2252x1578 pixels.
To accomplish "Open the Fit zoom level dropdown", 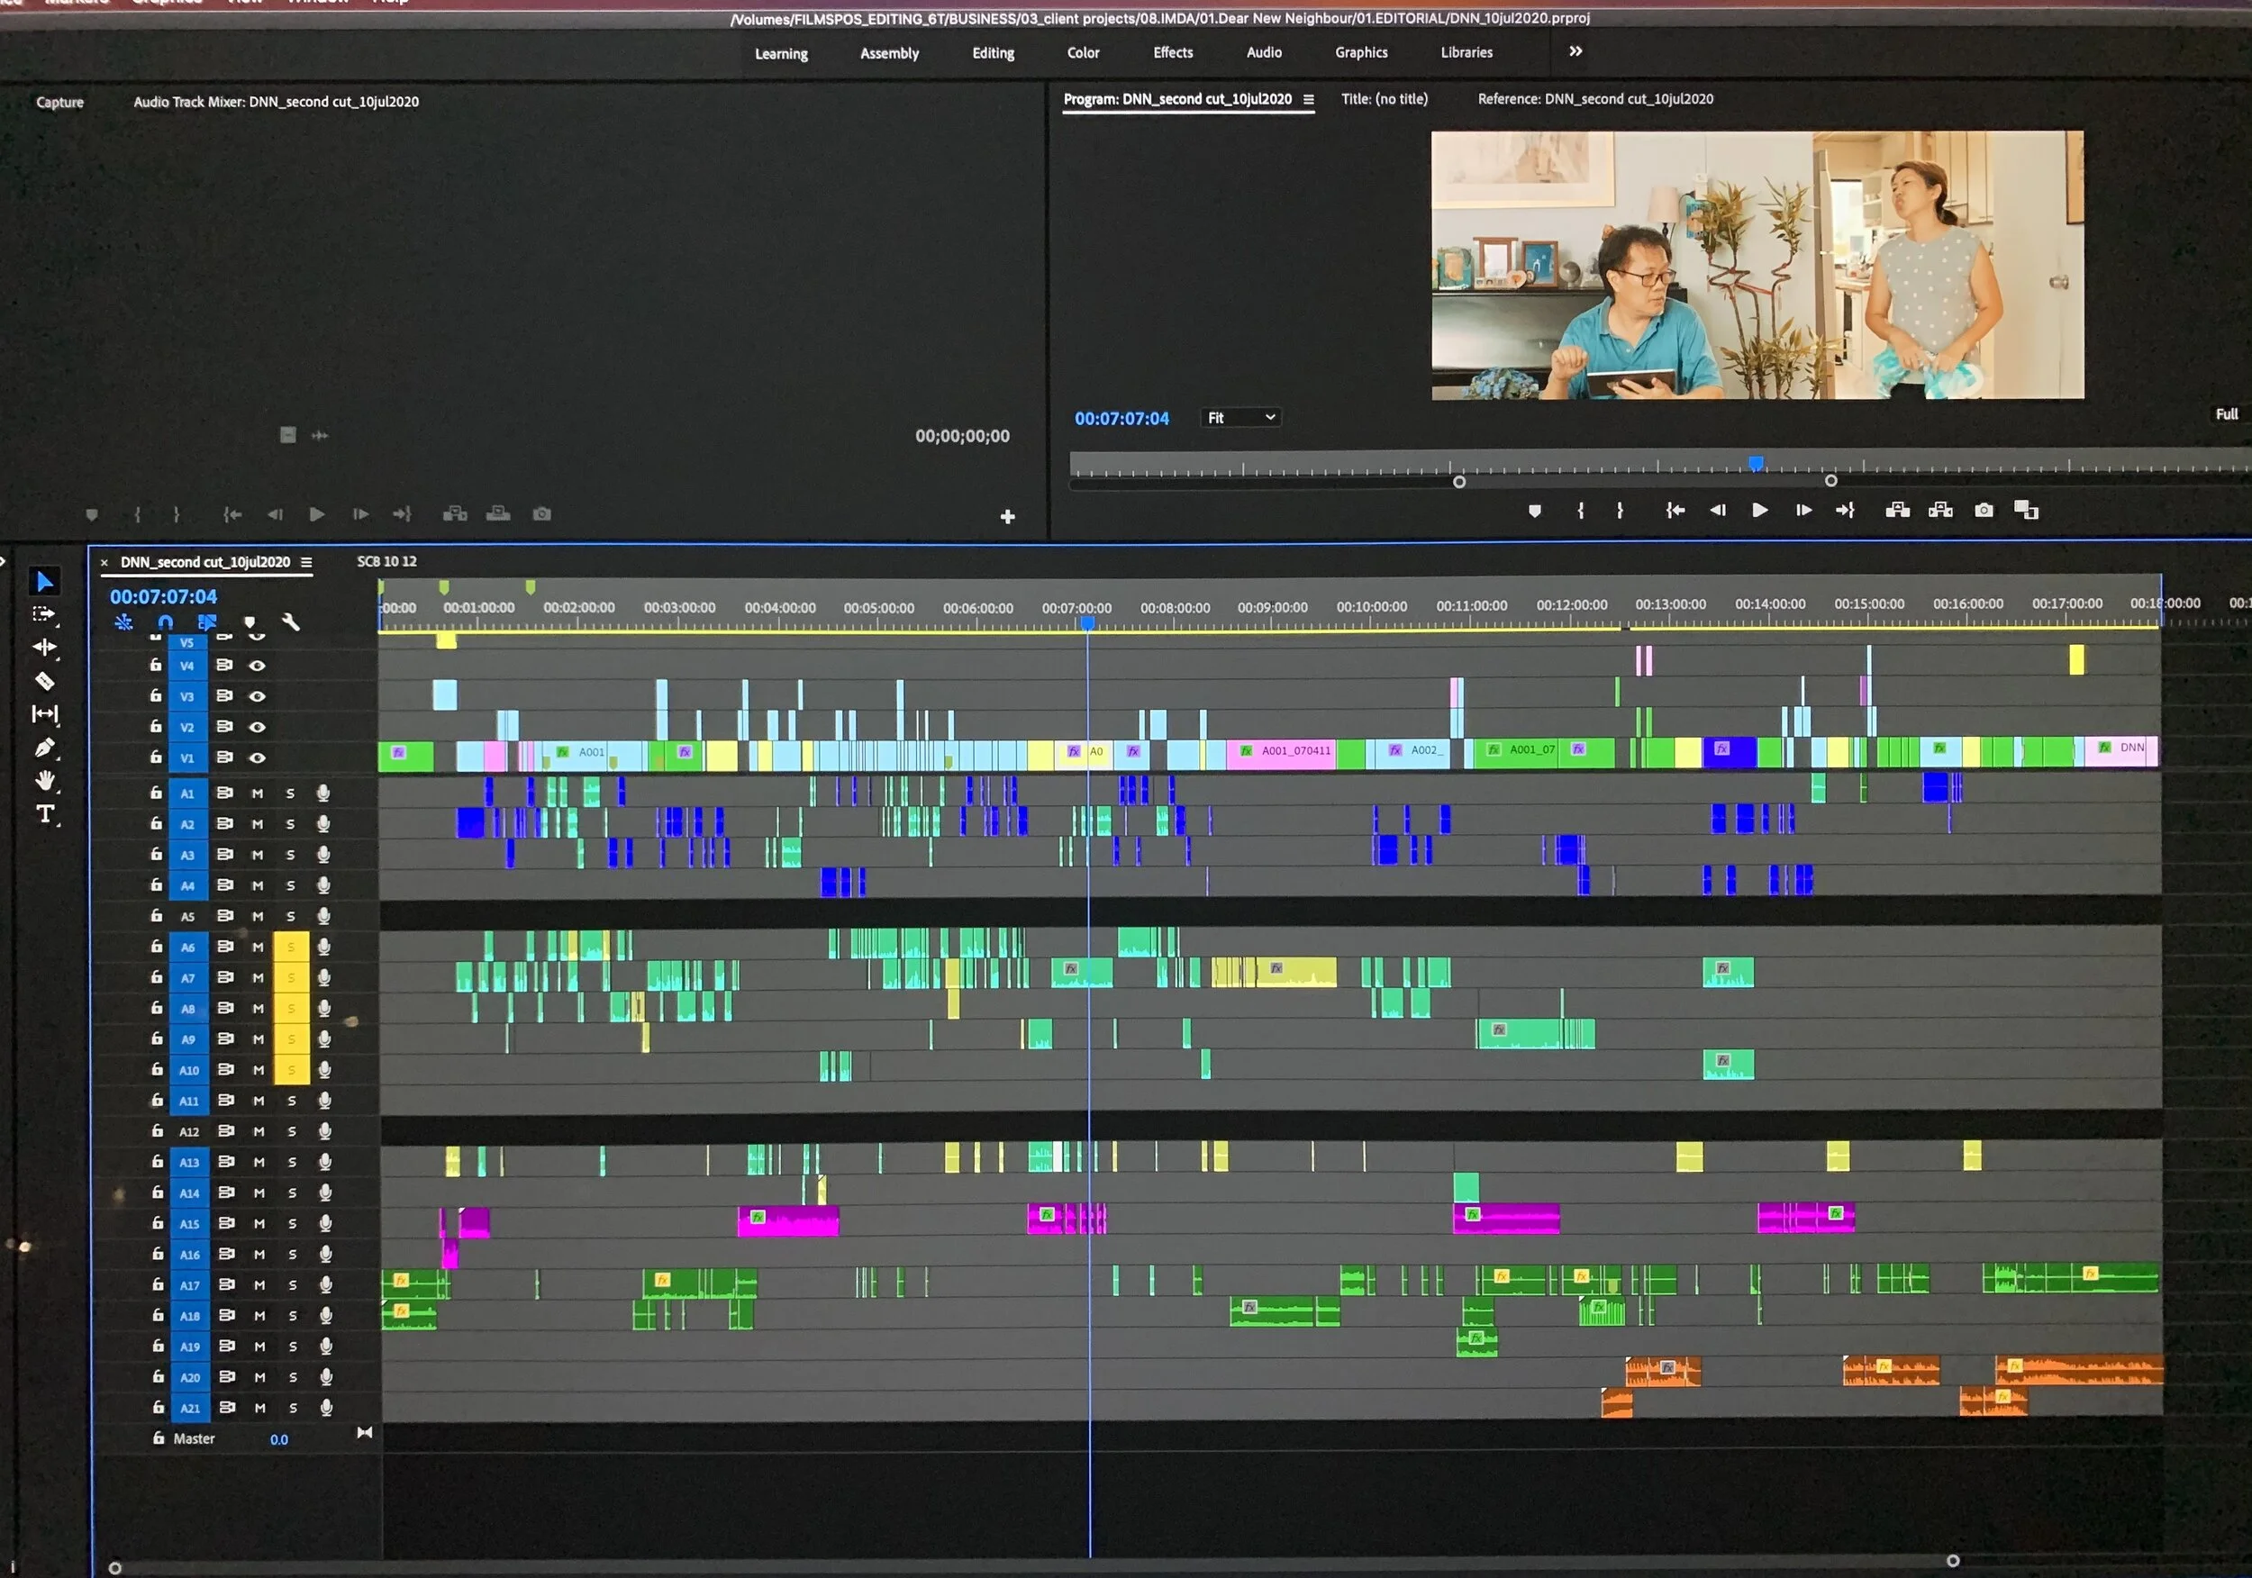I will coord(1240,418).
